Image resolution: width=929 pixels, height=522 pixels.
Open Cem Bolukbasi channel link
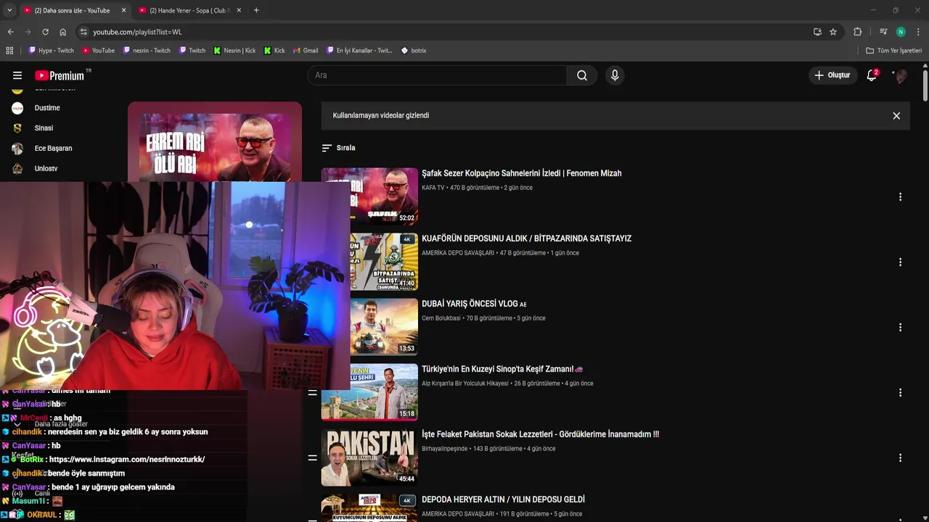click(x=441, y=318)
